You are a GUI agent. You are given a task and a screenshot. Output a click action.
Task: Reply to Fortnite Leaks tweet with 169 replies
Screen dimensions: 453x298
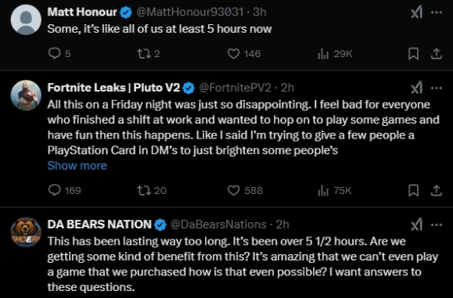tap(64, 190)
